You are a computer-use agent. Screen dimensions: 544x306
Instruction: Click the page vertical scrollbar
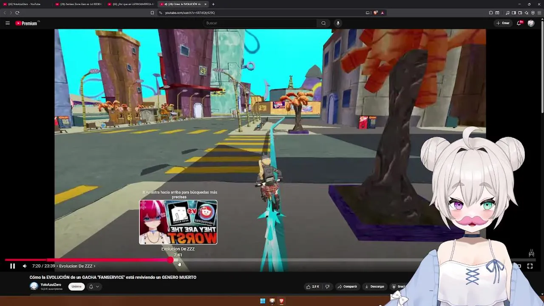coord(542,68)
